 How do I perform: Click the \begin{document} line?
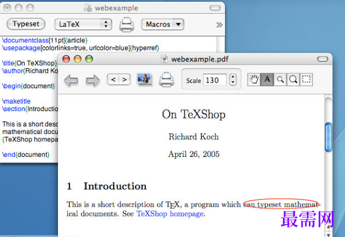click(x=28, y=86)
